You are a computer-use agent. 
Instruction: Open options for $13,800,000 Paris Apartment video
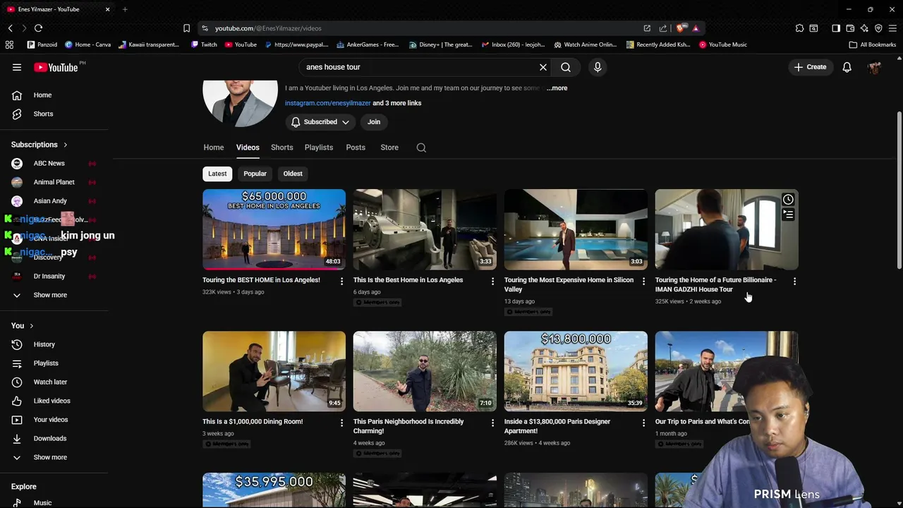click(x=643, y=423)
